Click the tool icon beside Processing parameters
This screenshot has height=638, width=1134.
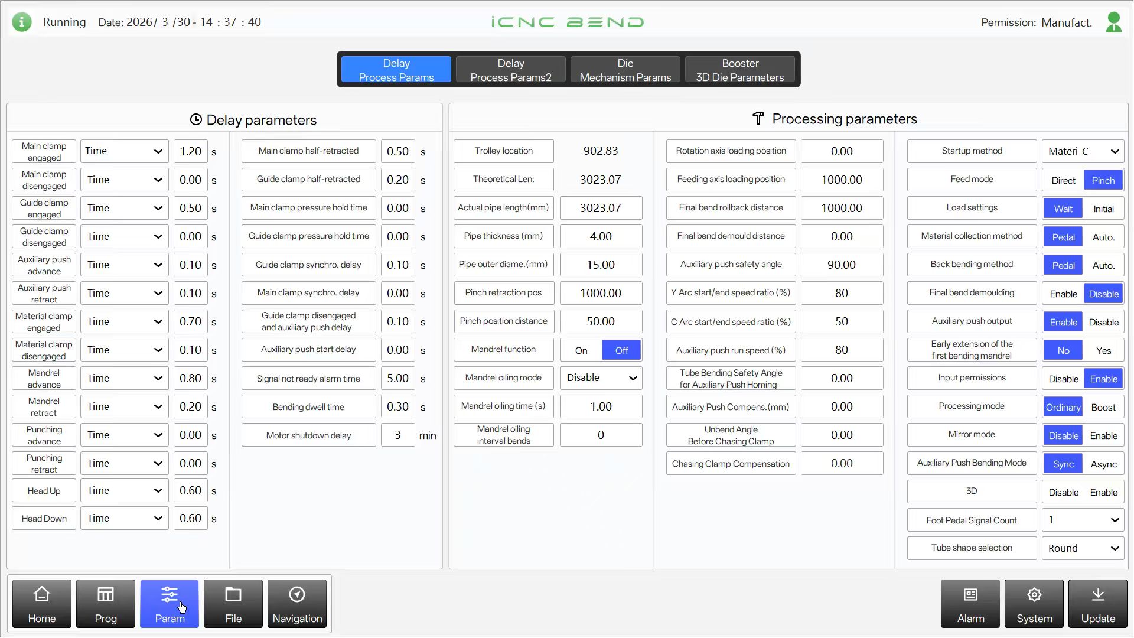pyautogui.click(x=758, y=118)
